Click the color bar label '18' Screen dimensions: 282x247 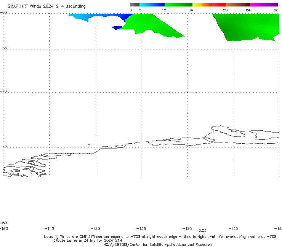pos(164,10)
